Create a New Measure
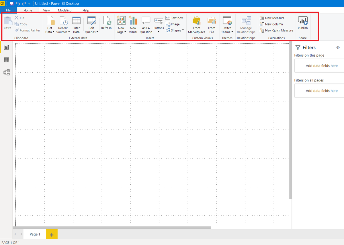The height and width of the screenshot is (245, 344). click(x=272, y=18)
